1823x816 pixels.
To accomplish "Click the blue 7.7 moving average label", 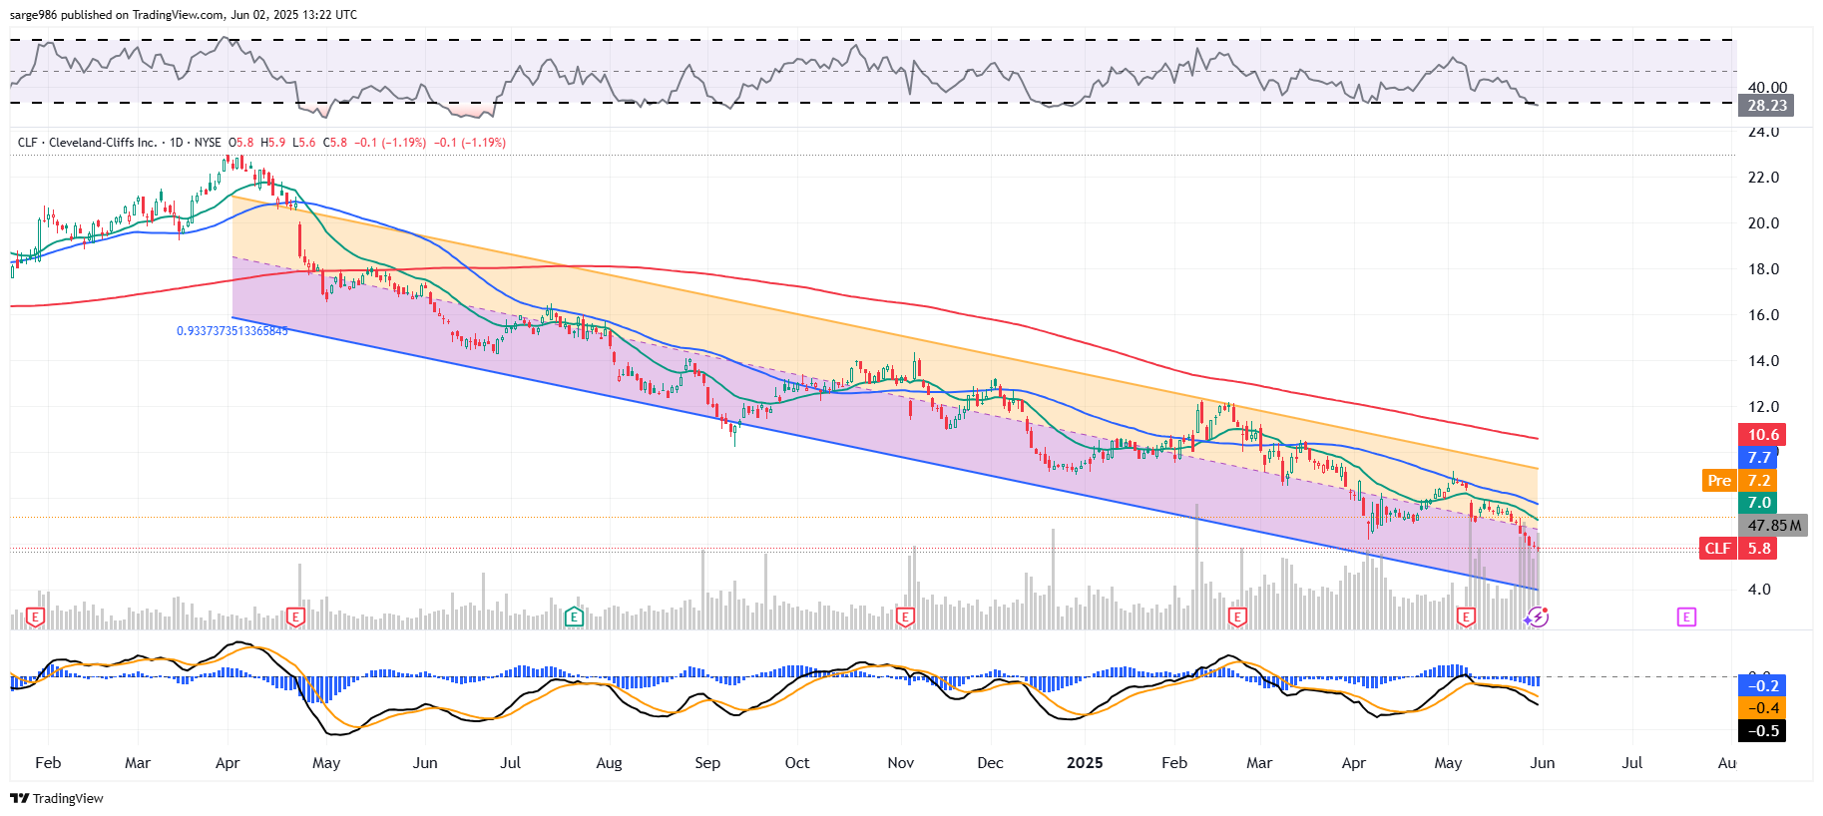I will pos(1759,457).
